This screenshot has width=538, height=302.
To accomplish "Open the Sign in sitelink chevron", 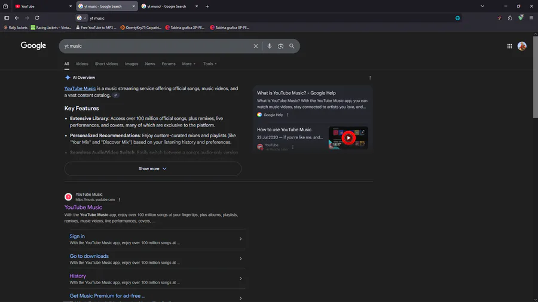I will tap(240, 239).
